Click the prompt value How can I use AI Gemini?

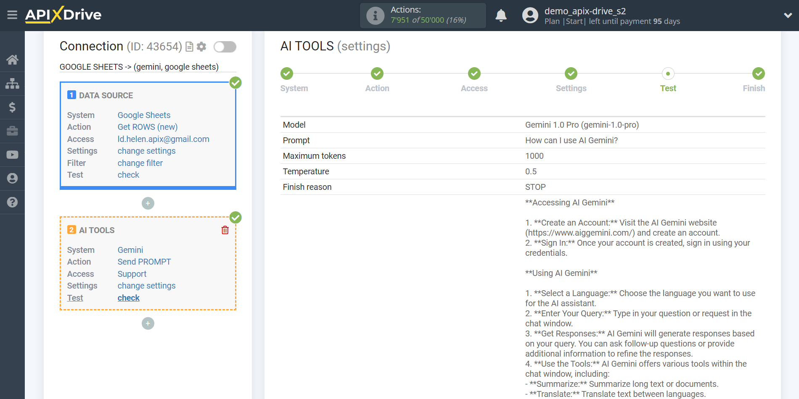[x=571, y=140]
